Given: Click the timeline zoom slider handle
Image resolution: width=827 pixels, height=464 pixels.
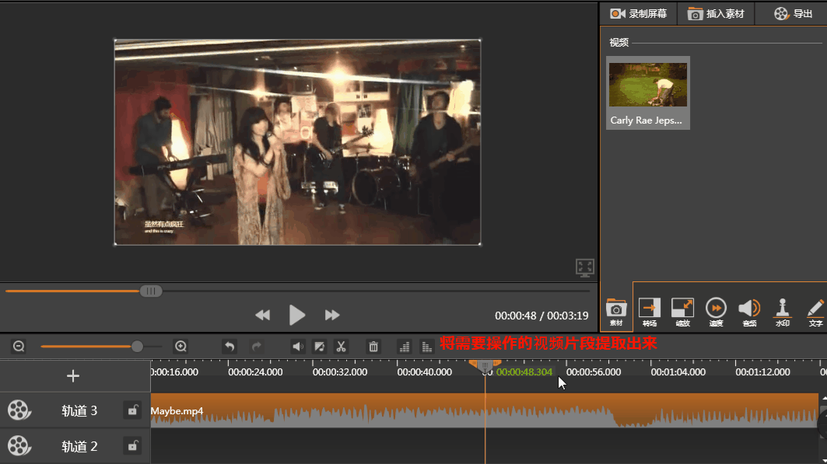Looking at the screenshot, I should click(137, 346).
